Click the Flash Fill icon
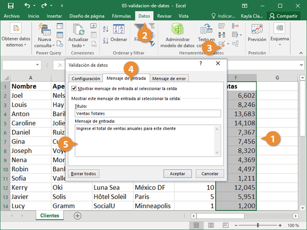The image size is (307, 230). [222, 26]
